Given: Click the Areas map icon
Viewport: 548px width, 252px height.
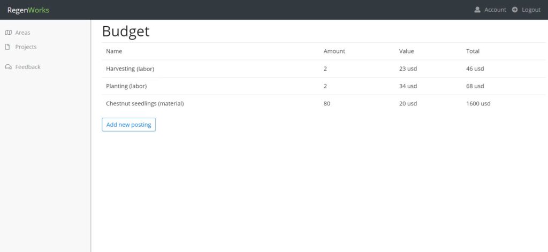Looking at the screenshot, I should click(9, 33).
